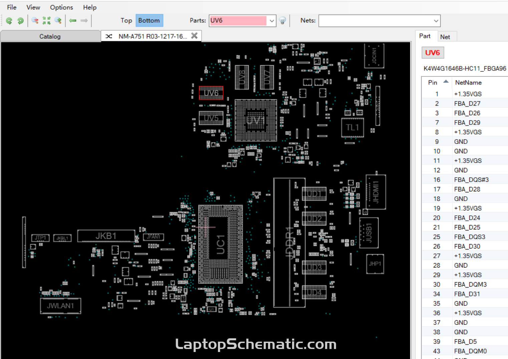Select pin 34 net FBA_D31

point(465,294)
